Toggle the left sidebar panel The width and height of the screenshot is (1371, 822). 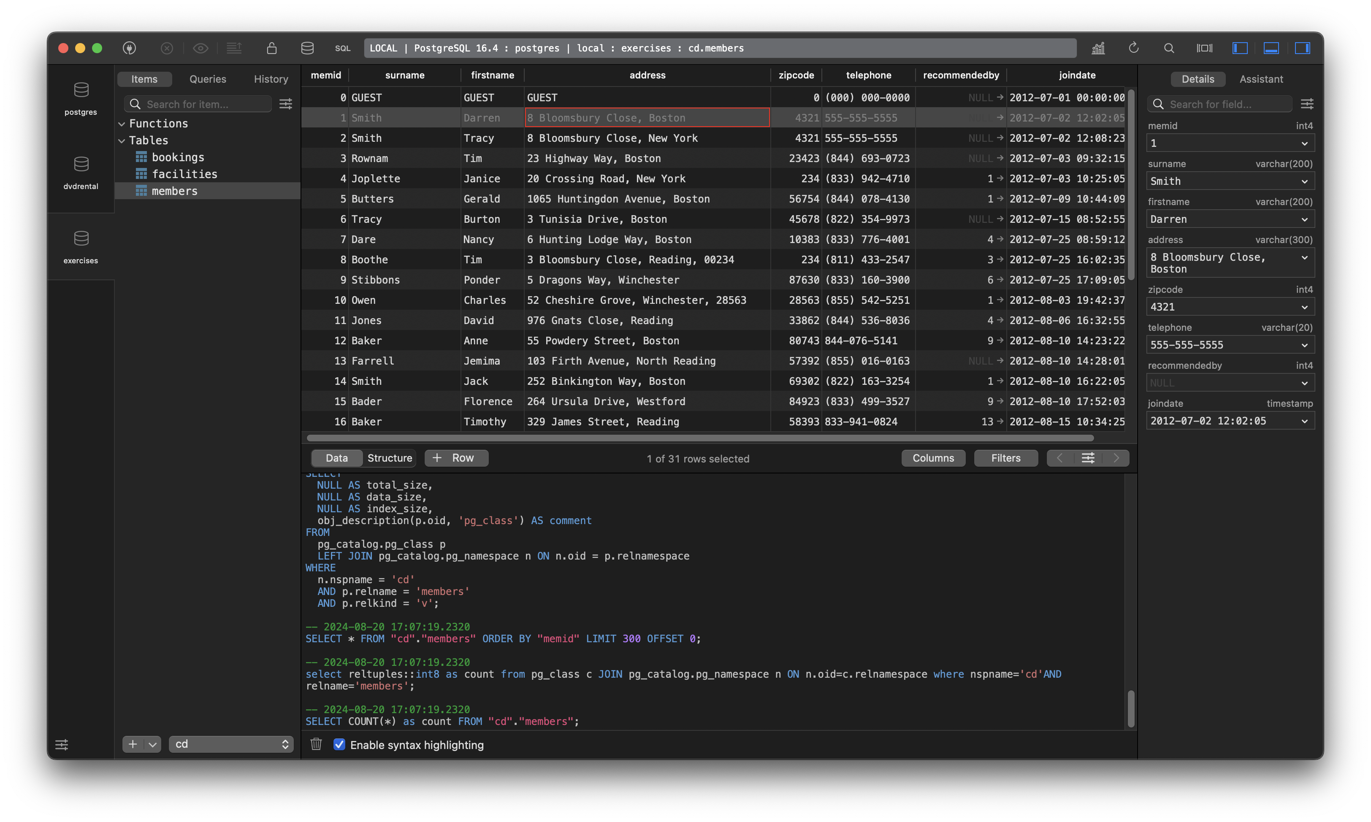[x=1240, y=48]
